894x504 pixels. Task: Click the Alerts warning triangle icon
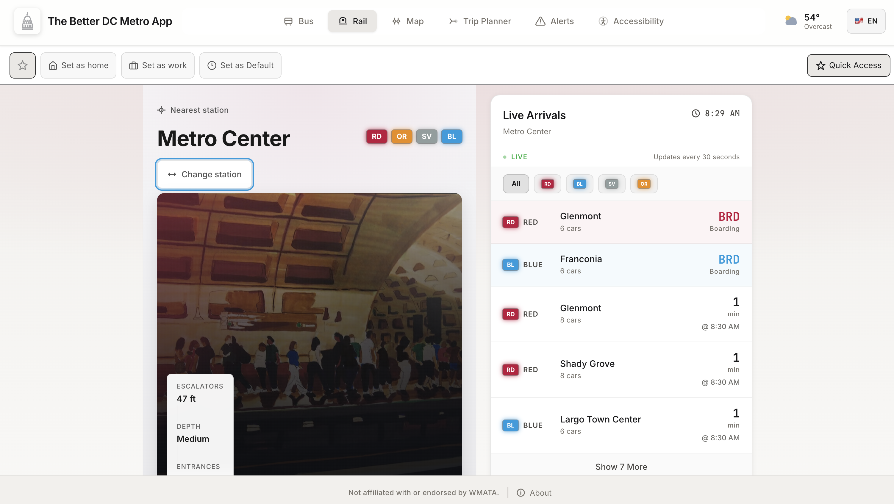[x=540, y=21]
